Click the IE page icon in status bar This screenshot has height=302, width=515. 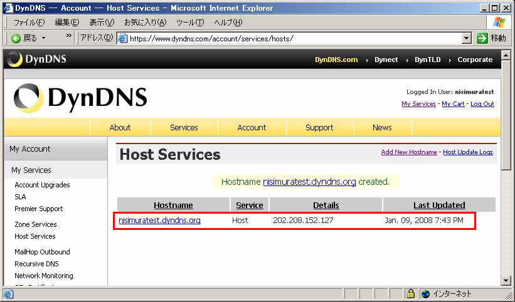pos(9,294)
